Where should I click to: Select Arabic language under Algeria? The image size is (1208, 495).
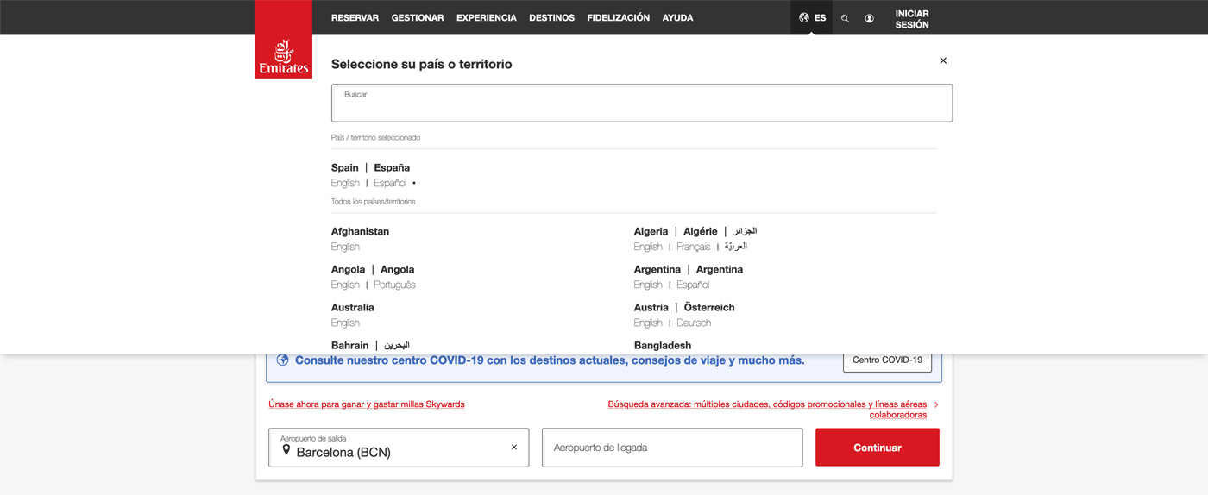coord(736,247)
